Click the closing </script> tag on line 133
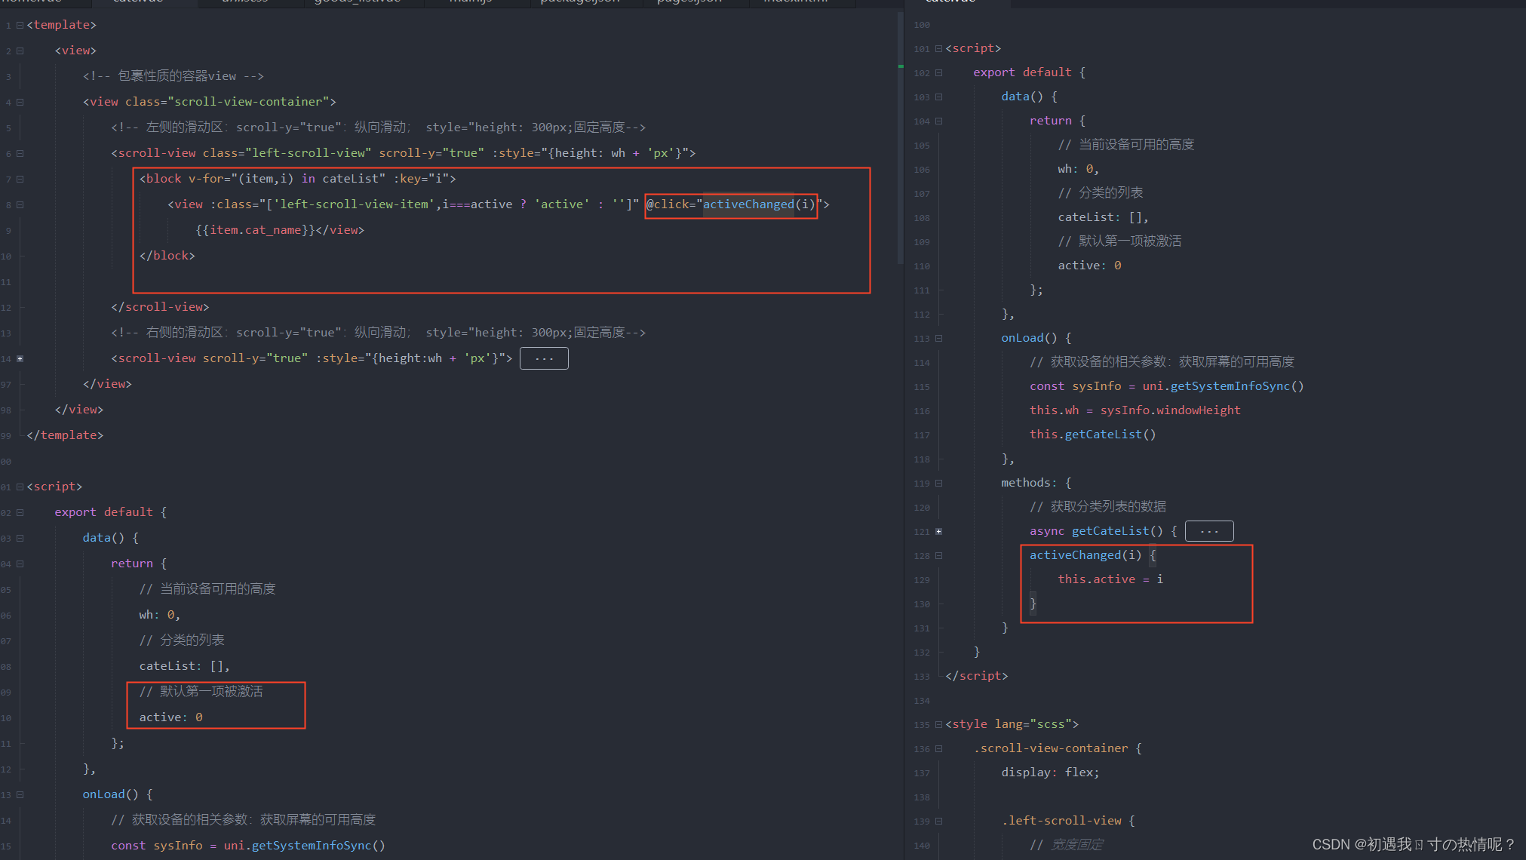Screen dimensions: 1526x860 click(977, 676)
